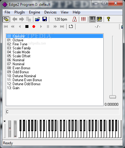Toggle the metronome icon
Screen dimensions: 125x148
coord(75,19)
